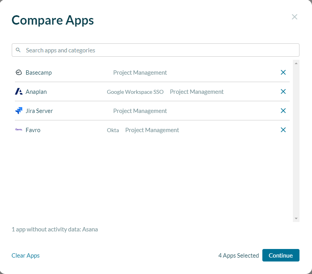Click Favro's Project Management tag
This screenshot has height=274, width=312.
[152, 130]
